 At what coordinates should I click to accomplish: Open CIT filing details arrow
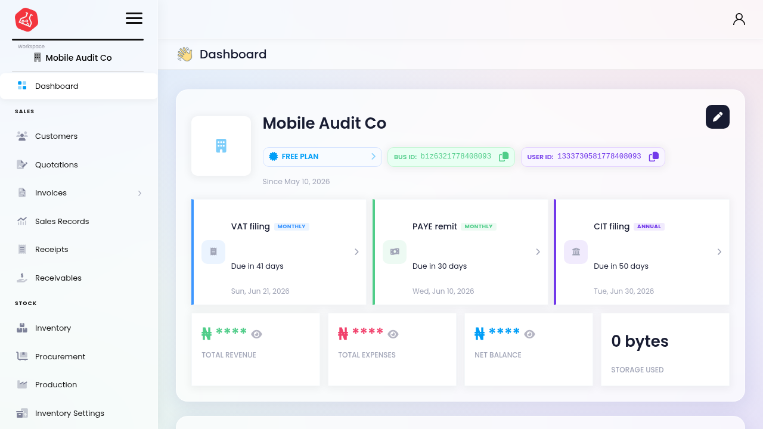[719, 252]
